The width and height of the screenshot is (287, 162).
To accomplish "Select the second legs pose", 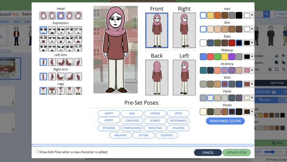I will (52, 91).
